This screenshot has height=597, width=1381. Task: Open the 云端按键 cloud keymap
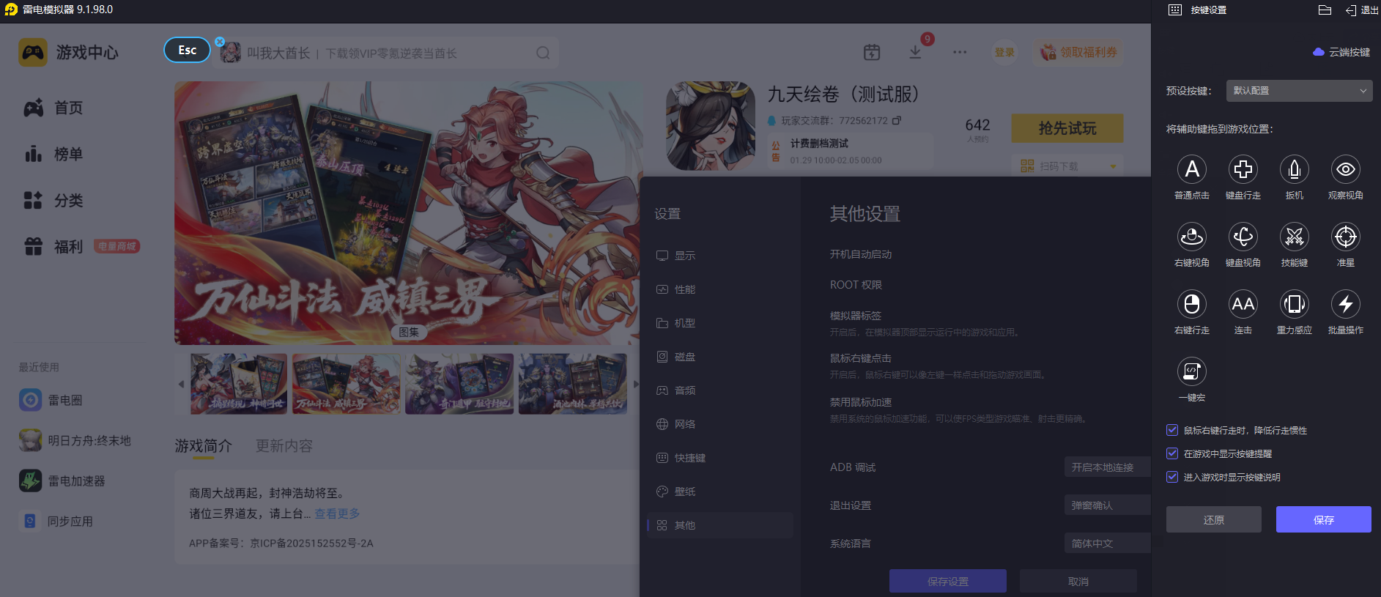pos(1341,52)
